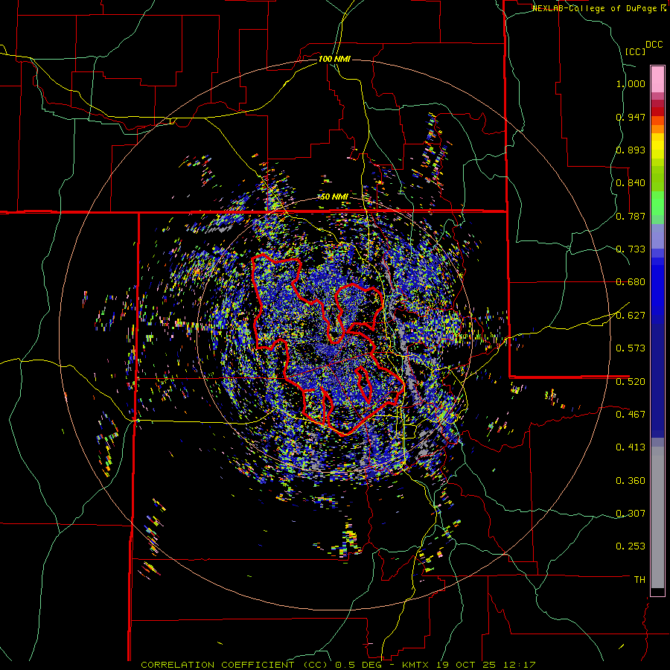Click the 0.787 scale value
Image resolution: width=670 pixels, height=670 pixels.
coord(631,216)
